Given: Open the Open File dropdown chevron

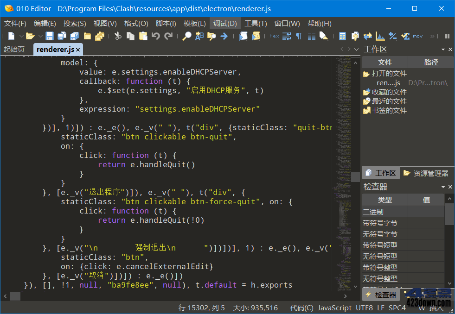Looking at the screenshot, I should click(40, 36).
